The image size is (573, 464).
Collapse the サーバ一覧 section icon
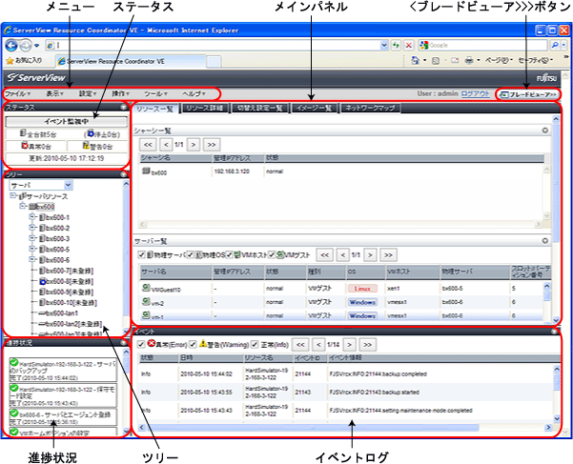[x=544, y=241]
